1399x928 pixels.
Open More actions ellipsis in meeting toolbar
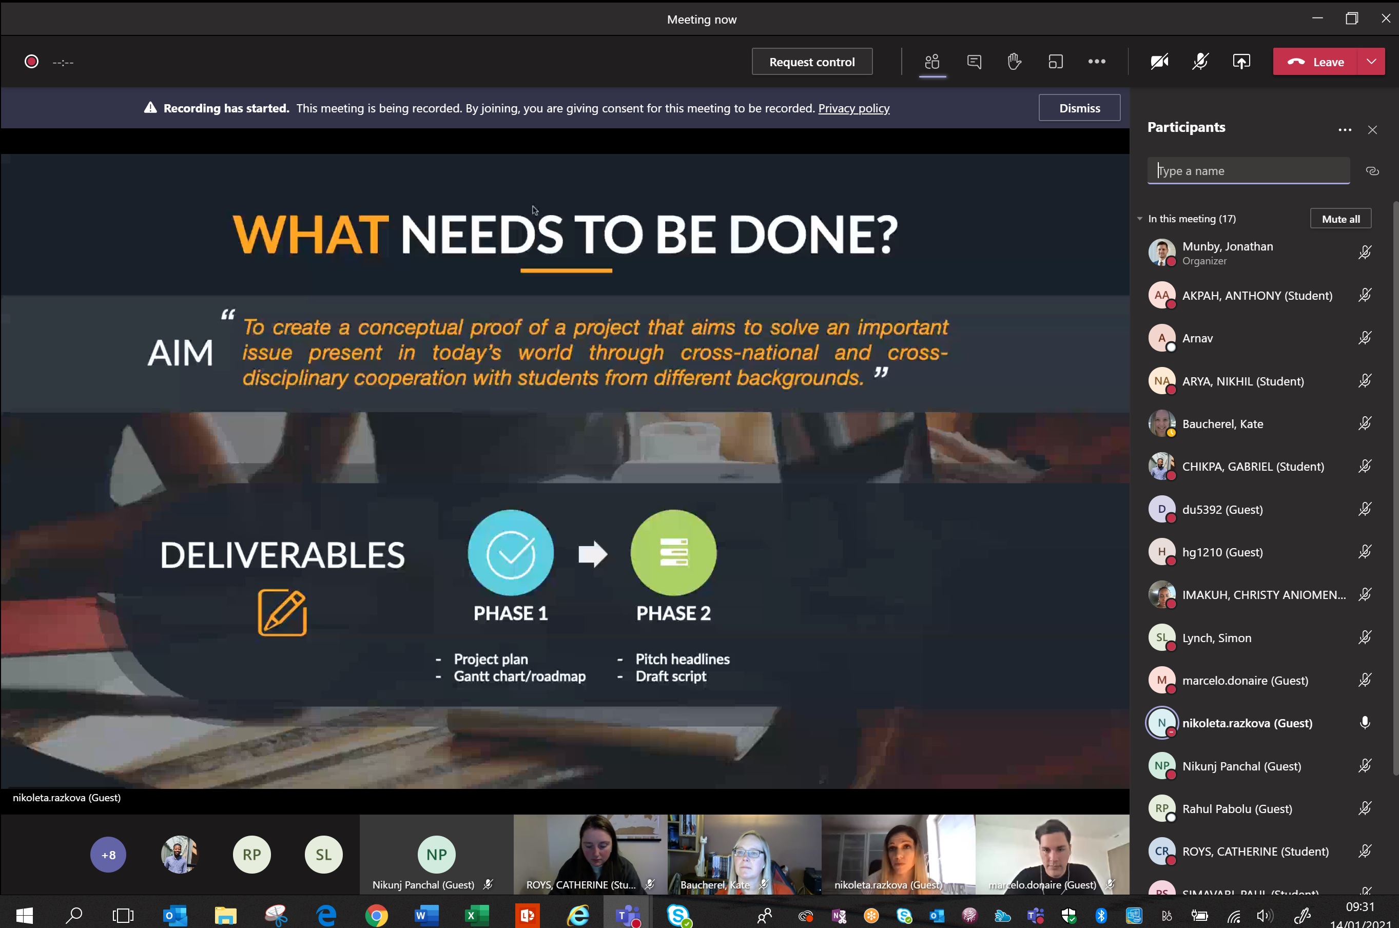(x=1097, y=62)
